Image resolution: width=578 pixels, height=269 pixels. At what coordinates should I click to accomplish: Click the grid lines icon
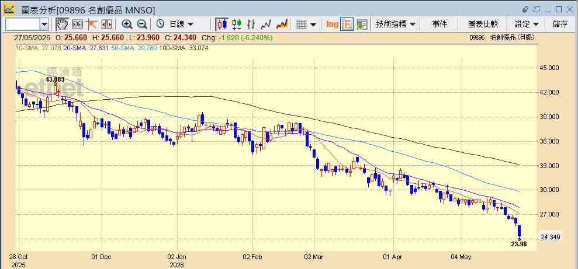(302, 25)
